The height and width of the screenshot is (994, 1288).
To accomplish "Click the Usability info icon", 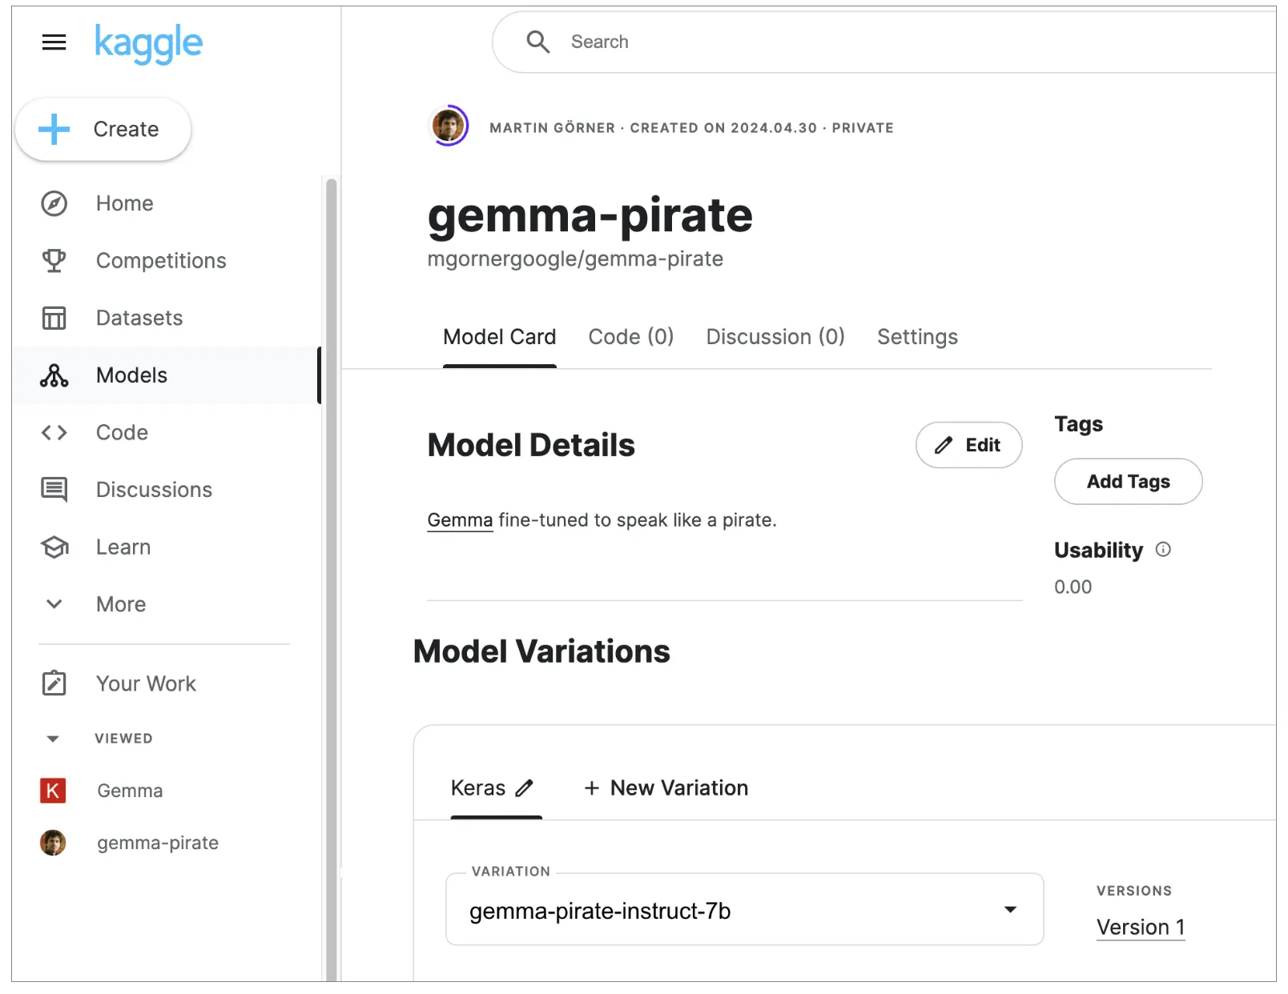I will (1163, 549).
